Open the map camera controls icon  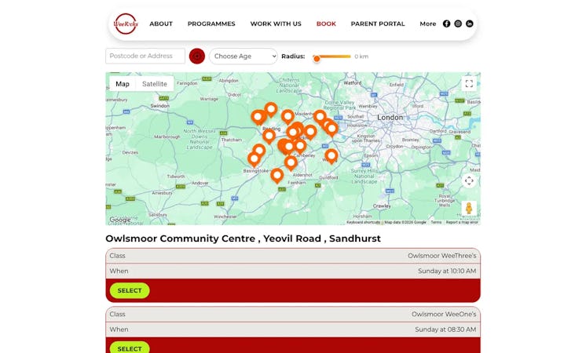(x=469, y=181)
